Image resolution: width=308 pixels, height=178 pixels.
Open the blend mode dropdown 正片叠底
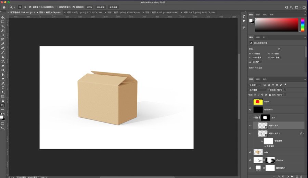pyautogui.click(x=258, y=90)
